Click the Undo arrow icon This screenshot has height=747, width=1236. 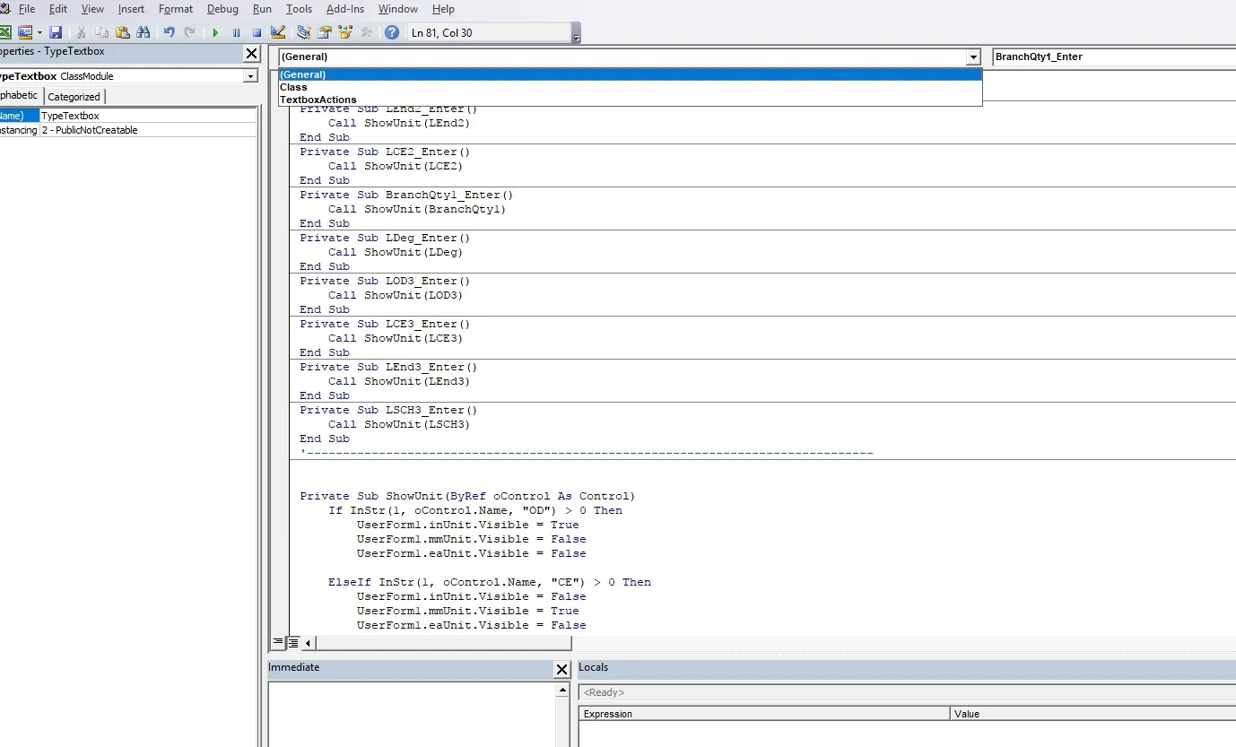tap(169, 32)
